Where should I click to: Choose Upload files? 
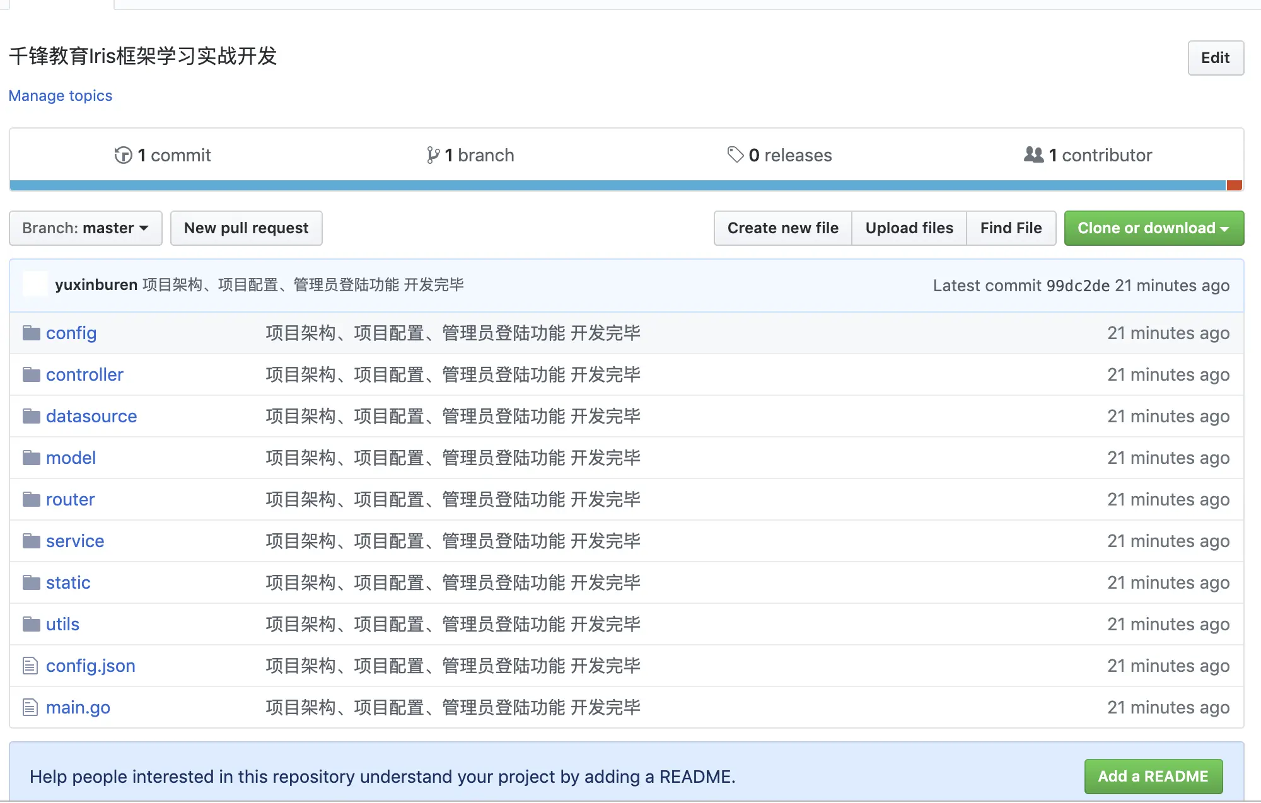tap(909, 228)
